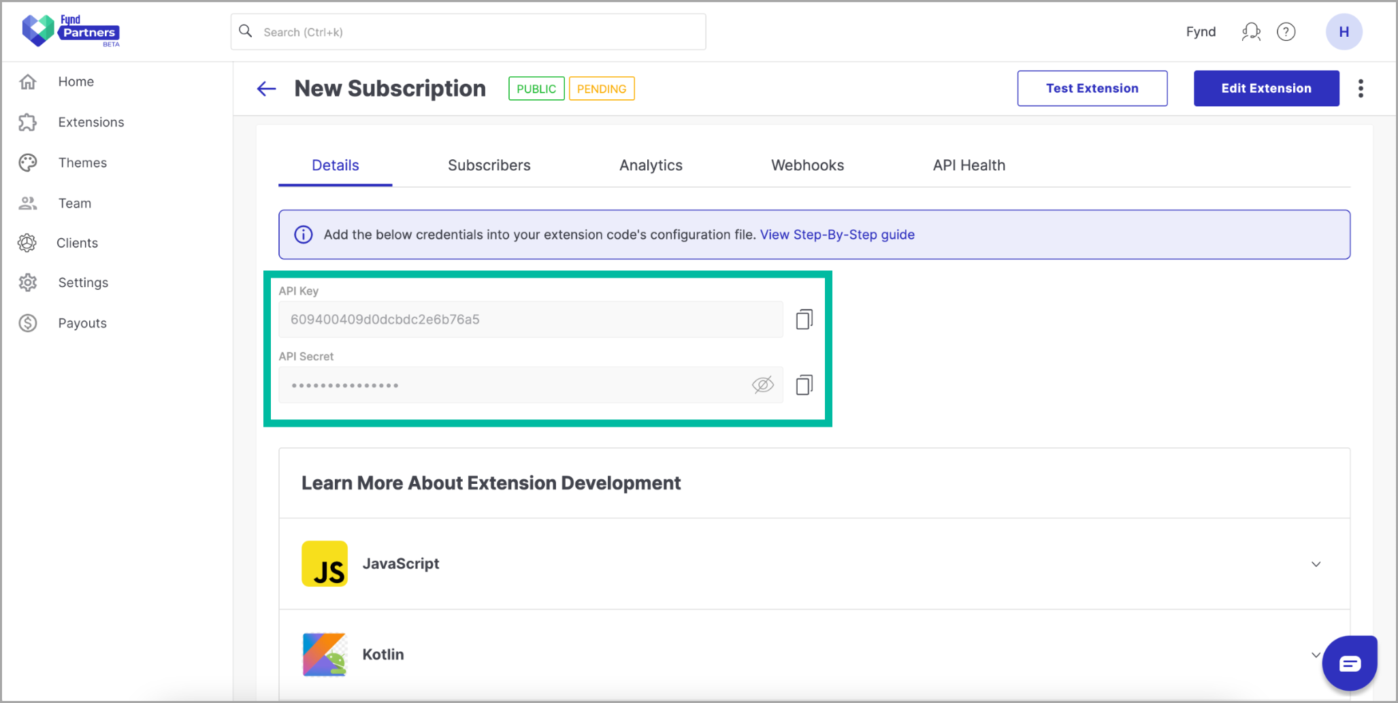Open the Clients menu item
Screen dimensions: 1398x703
click(x=77, y=243)
